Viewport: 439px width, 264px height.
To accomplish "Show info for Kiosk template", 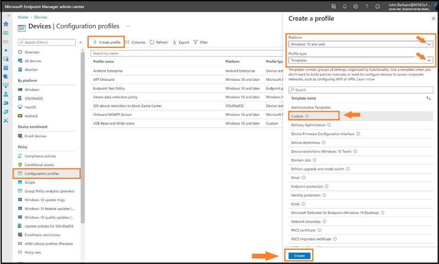I will coord(303,204).
